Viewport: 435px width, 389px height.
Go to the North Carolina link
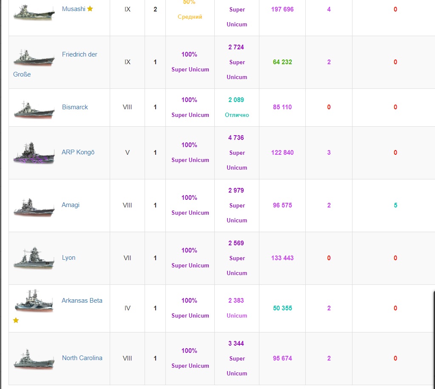pos(82,358)
